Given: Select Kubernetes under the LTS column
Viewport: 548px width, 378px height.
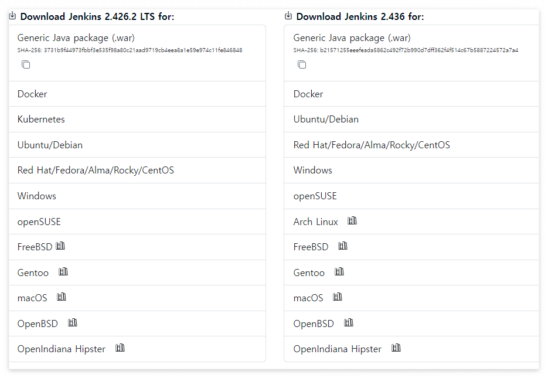Looking at the screenshot, I should [137, 119].
